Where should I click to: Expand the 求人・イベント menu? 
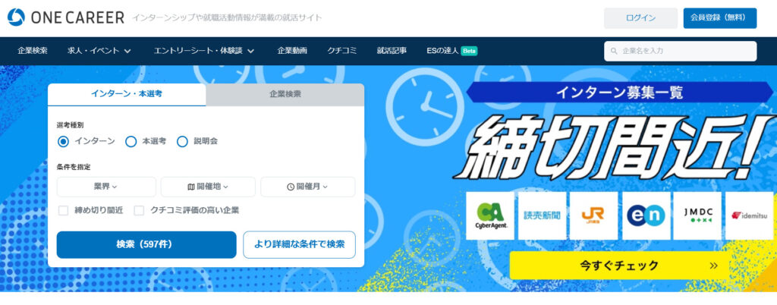tap(99, 51)
